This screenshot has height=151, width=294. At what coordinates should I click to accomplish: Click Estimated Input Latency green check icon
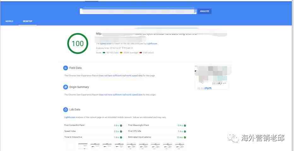pyautogui.click(x=185, y=137)
